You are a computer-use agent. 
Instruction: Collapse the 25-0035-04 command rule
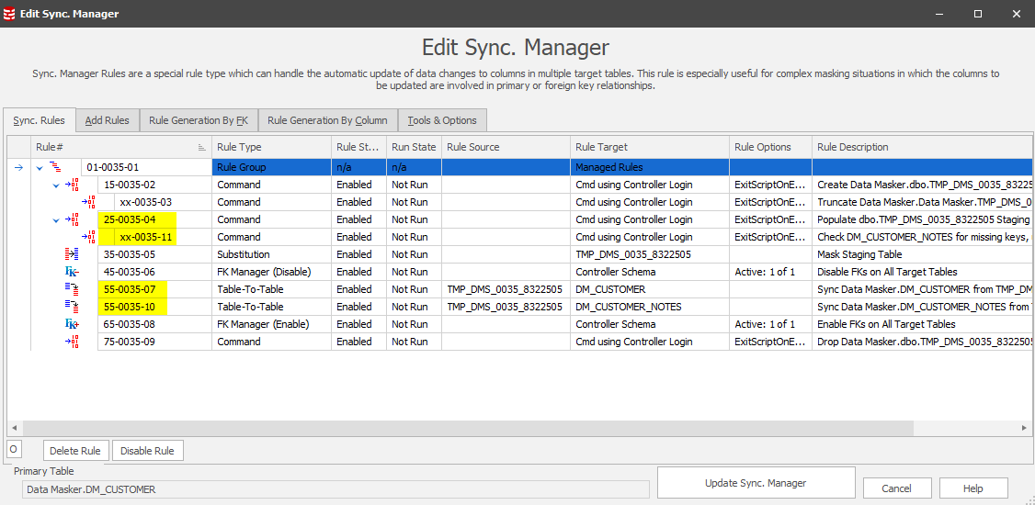56,220
